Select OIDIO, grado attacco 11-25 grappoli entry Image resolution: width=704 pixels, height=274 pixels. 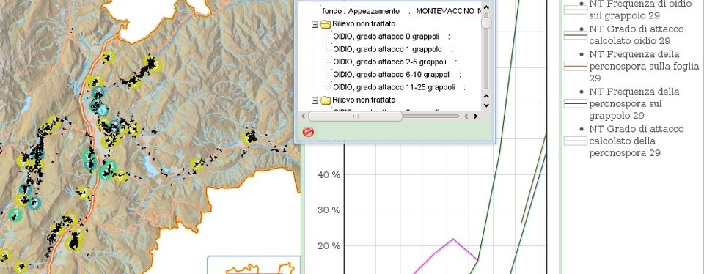tap(394, 86)
